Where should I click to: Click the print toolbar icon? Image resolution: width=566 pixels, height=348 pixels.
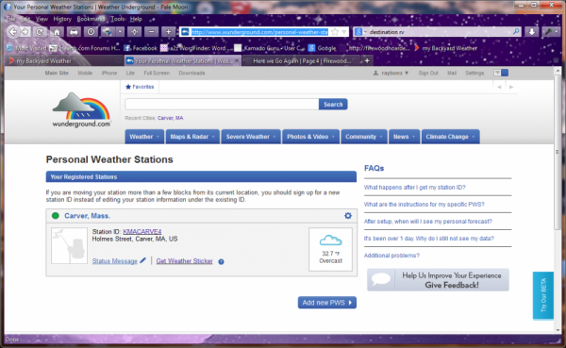click(x=74, y=32)
